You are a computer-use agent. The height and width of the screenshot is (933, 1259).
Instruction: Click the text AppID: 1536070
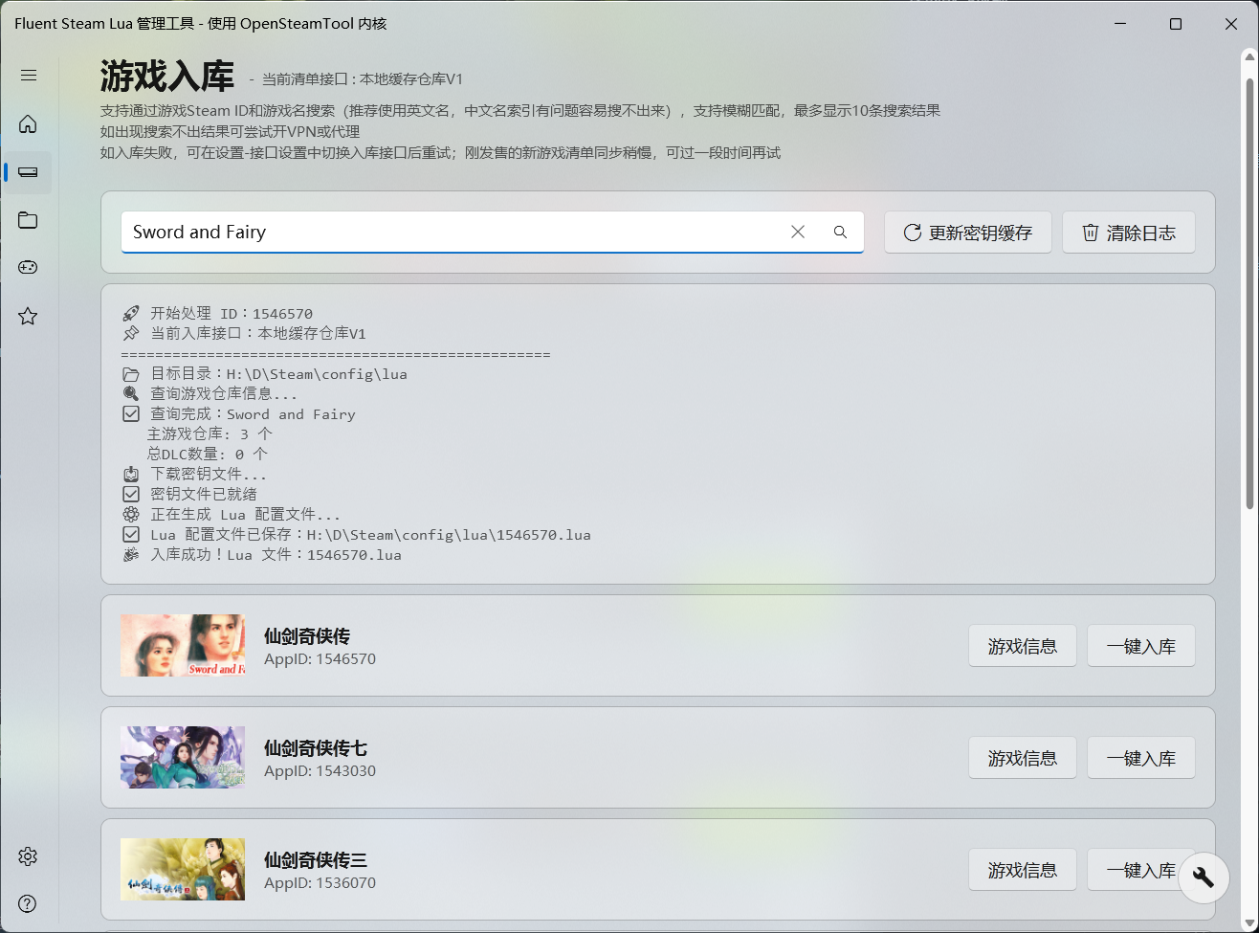pos(320,883)
